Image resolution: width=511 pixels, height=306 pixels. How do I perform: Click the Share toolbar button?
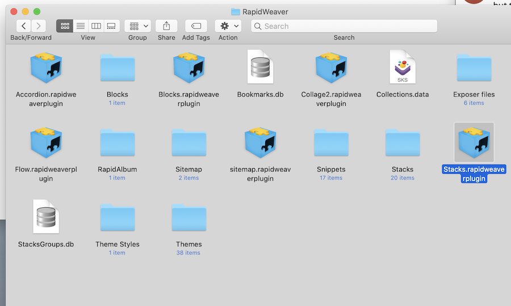coord(166,26)
